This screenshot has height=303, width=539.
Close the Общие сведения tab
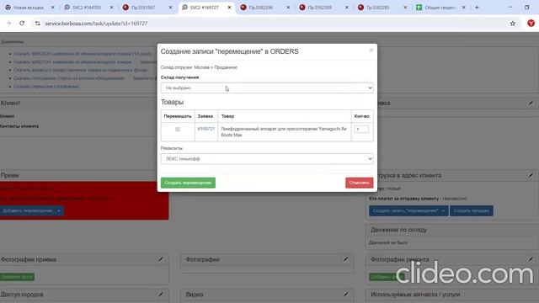464,8
